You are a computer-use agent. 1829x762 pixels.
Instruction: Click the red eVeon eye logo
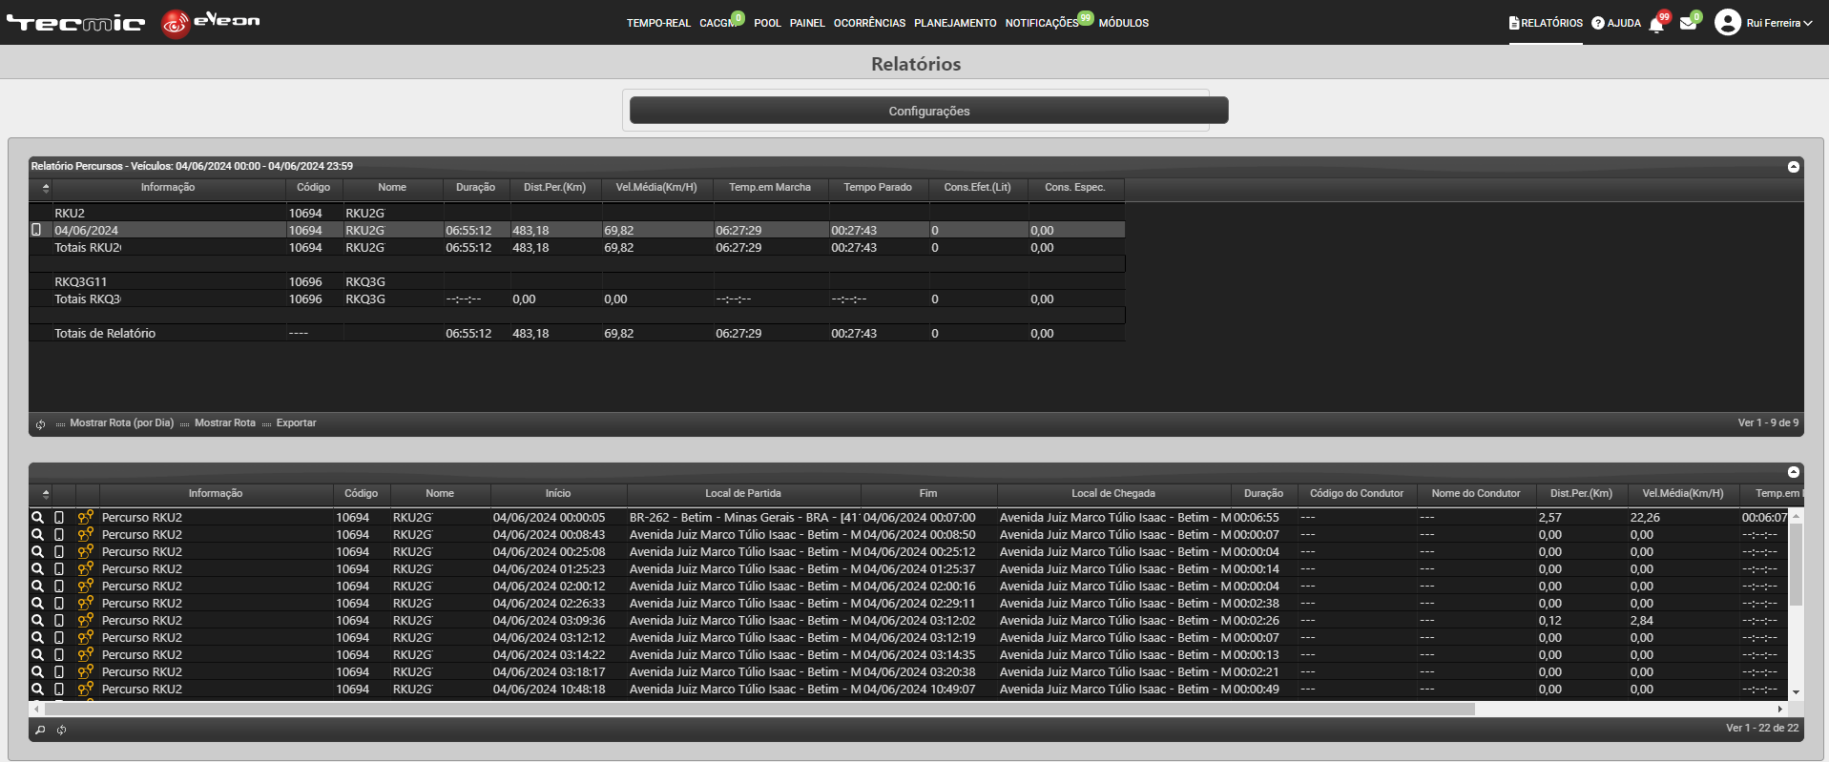176,23
